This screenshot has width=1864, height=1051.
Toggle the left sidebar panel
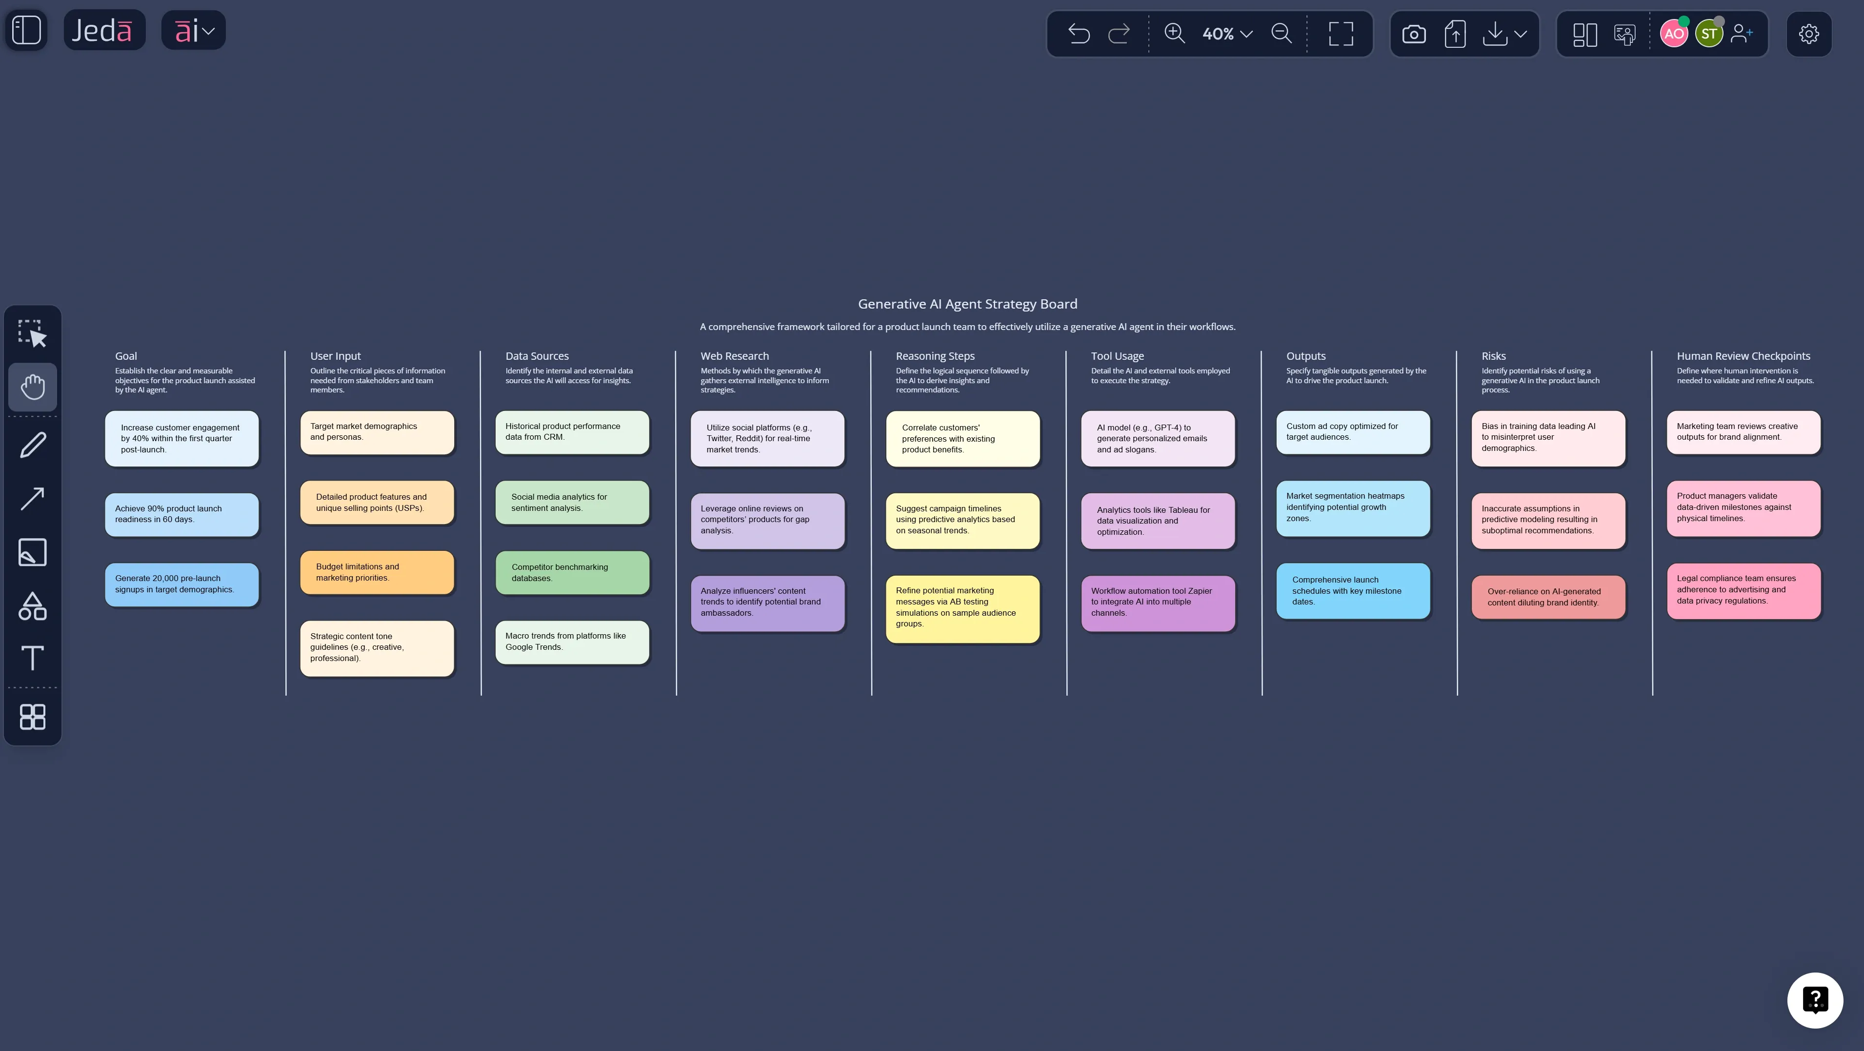click(26, 30)
